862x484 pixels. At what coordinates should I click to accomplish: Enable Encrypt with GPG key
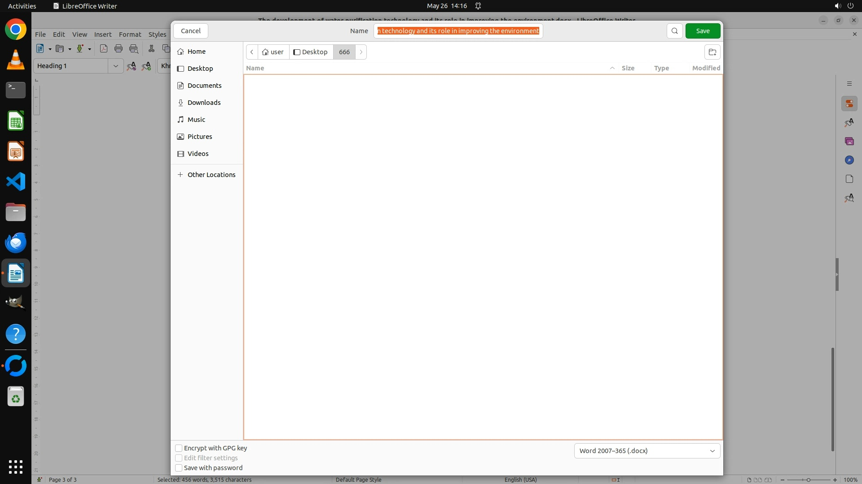[x=179, y=448]
